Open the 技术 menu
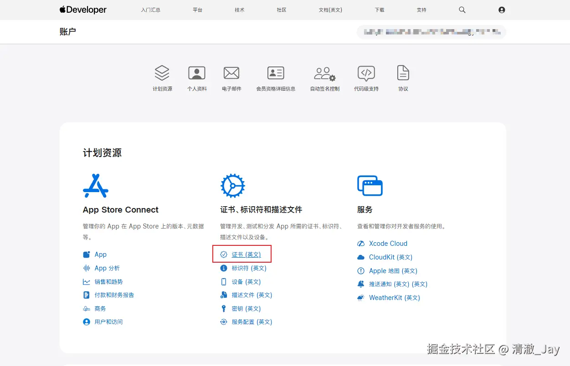 point(240,10)
